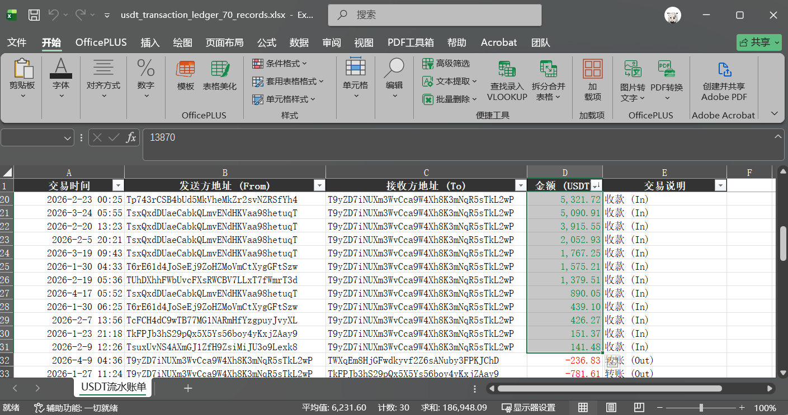Click 查找录入 VLOOKUP tool
This screenshot has height=415, width=788.
point(507,81)
